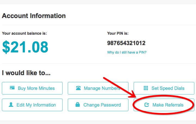196x124 pixels.
Task: Click Edit My Information text
Action: click(x=36, y=105)
